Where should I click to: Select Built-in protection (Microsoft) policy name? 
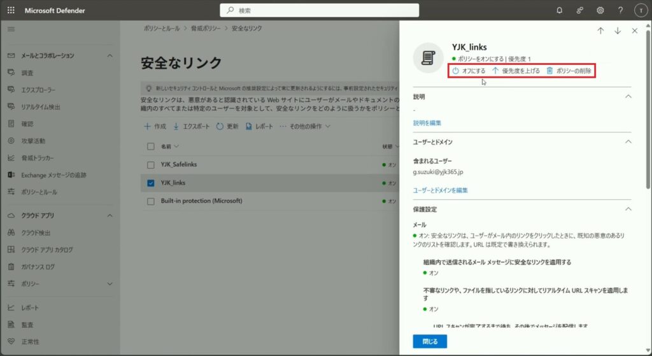tap(201, 201)
